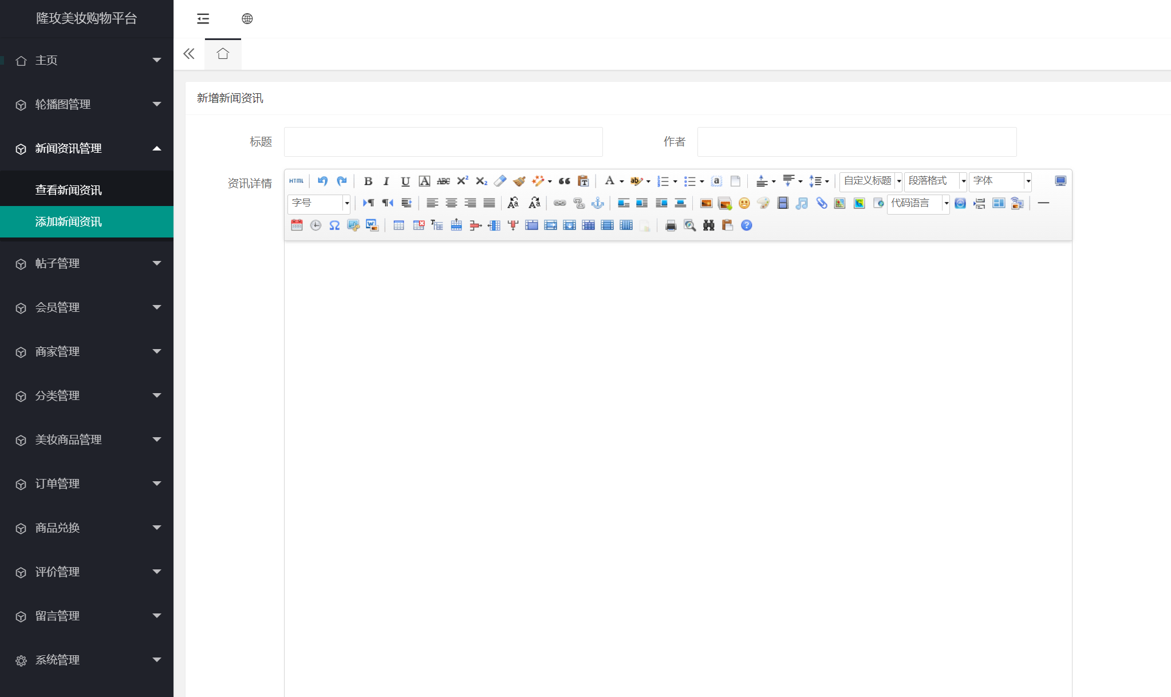Open editor help question mark icon
Screen dimensions: 1171x697
746,225
